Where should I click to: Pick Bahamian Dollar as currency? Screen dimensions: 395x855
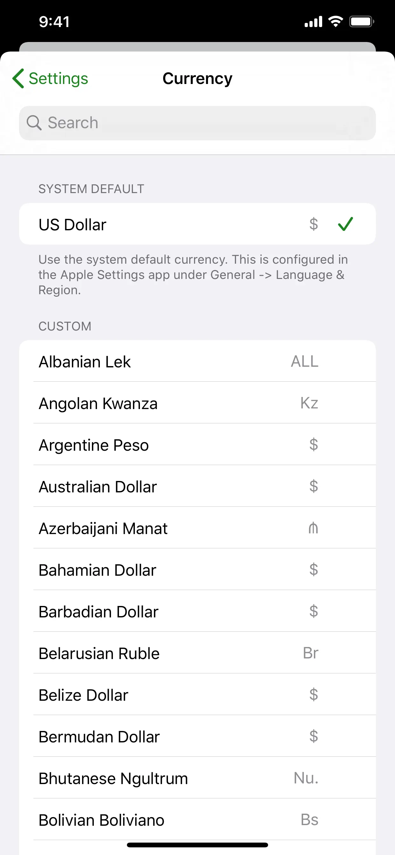pos(198,569)
